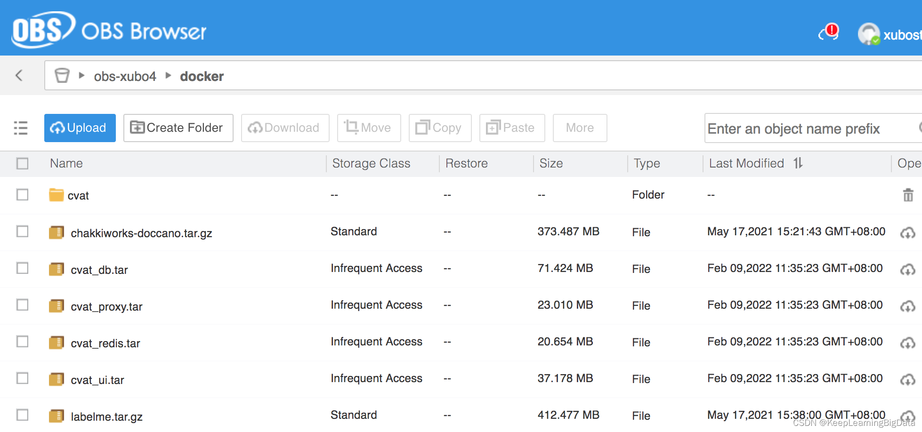The height and width of the screenshot is (432, 922).
Task: Click the cvat_redis.tar archive icon
Action: (x=57, y=343)
